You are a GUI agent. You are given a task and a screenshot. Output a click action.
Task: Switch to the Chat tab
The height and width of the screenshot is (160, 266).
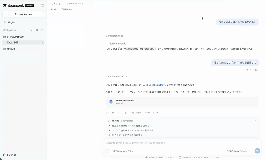coord(54,9)
